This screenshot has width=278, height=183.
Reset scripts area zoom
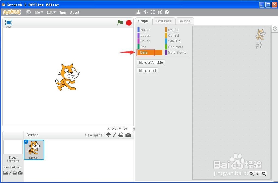point(258,174)
